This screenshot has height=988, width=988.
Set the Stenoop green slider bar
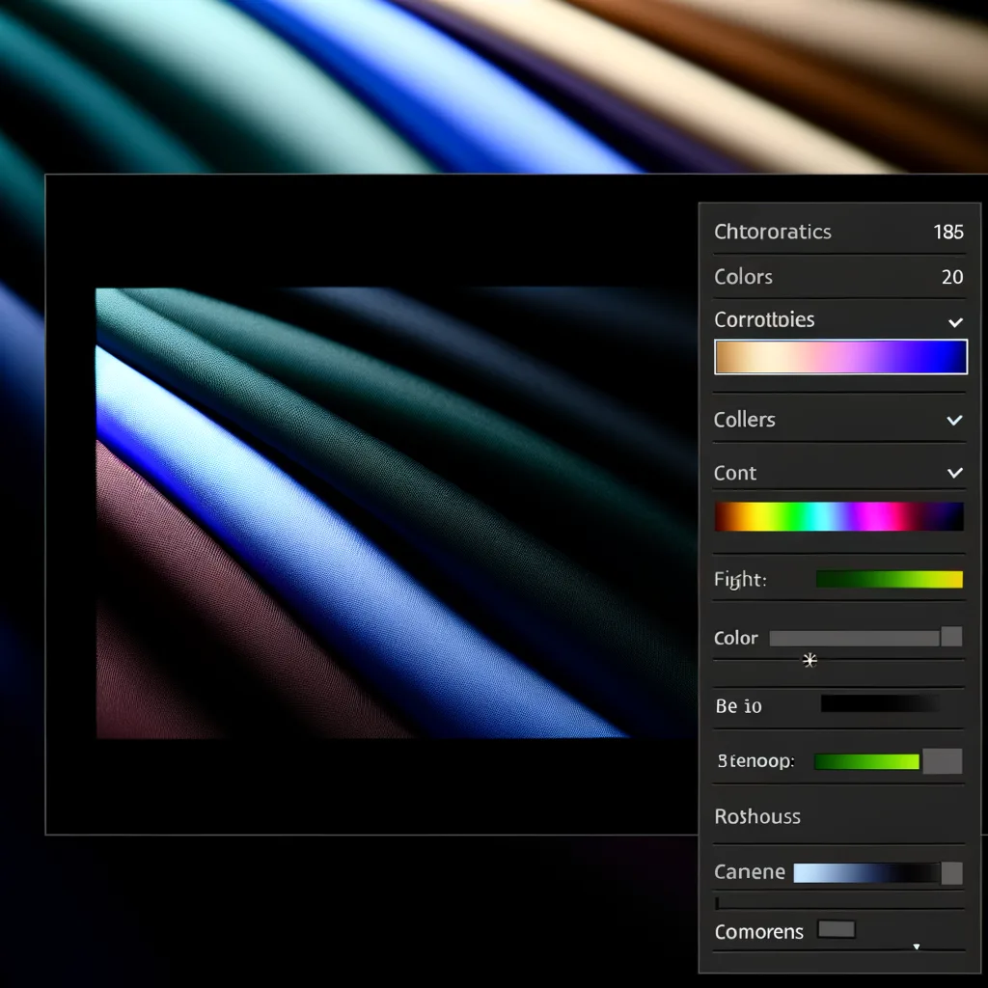coord(866,761)
